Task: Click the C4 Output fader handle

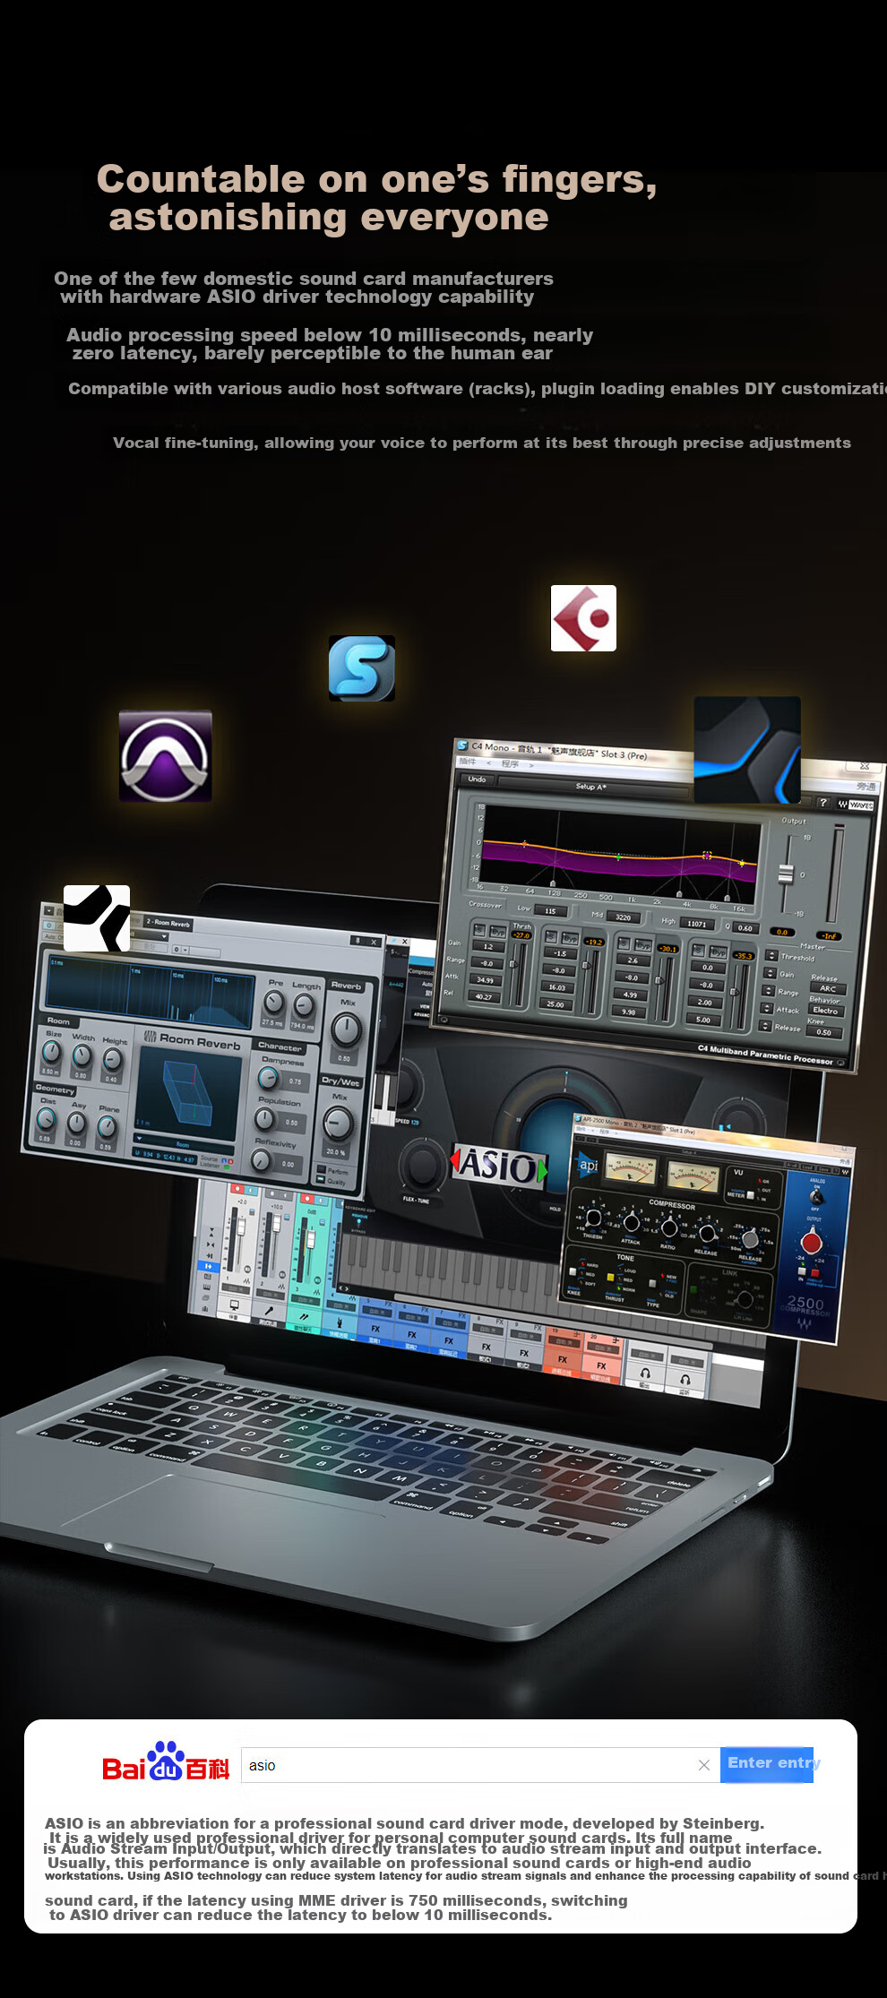Action: pyautogui.click(x=786, y=873)
